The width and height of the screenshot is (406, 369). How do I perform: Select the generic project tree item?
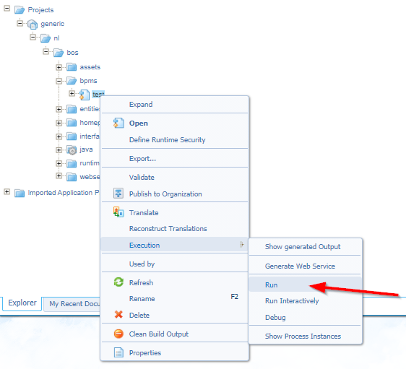53,24
